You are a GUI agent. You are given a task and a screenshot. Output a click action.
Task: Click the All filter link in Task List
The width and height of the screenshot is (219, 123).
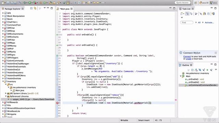click(x=199, y=23)
